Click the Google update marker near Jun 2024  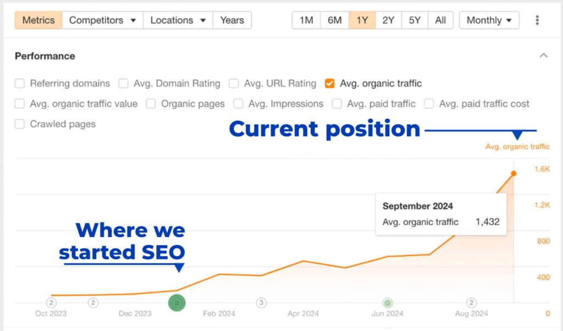coord(388,302)
